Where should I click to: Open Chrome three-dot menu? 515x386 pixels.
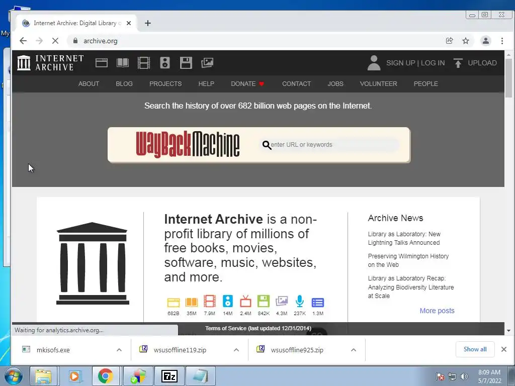(502, 41)
